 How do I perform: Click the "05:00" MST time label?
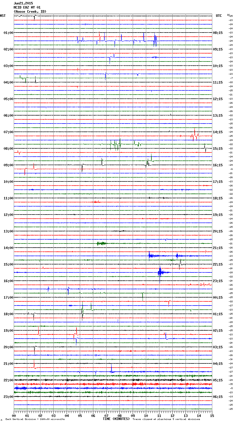tap(9, 99)
